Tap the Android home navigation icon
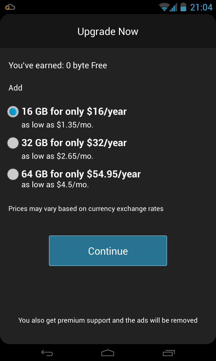The height and width of the screenshot is (361, 216). pos(108,353)
